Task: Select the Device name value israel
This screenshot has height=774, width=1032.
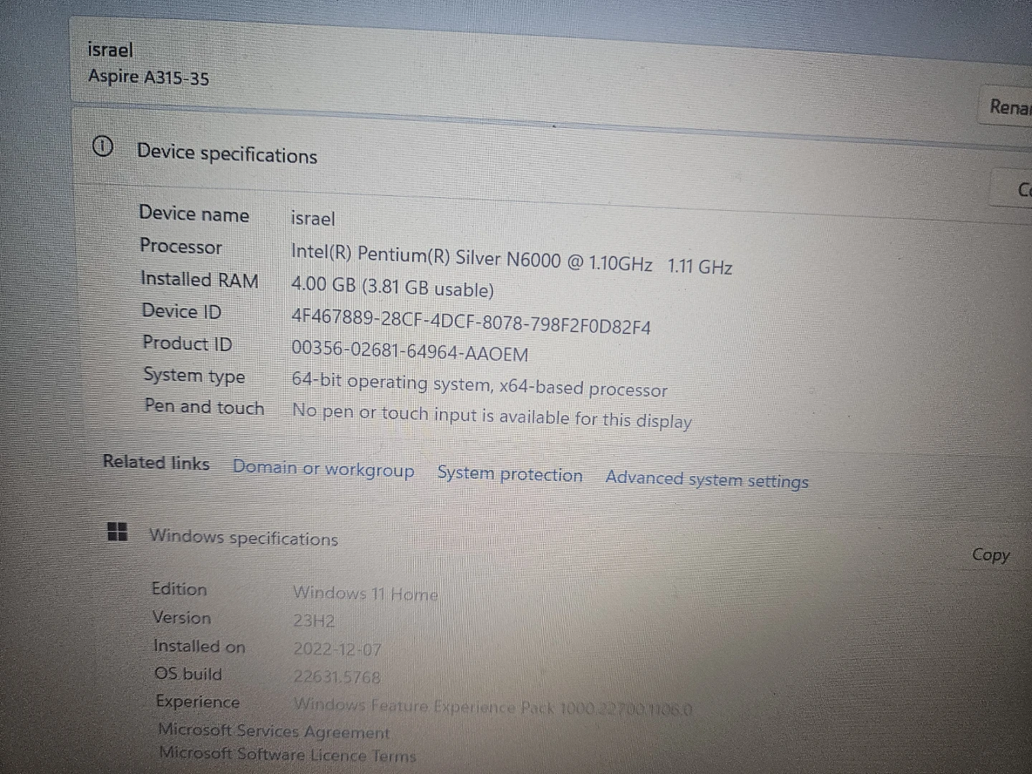Action: pos(312,218)
